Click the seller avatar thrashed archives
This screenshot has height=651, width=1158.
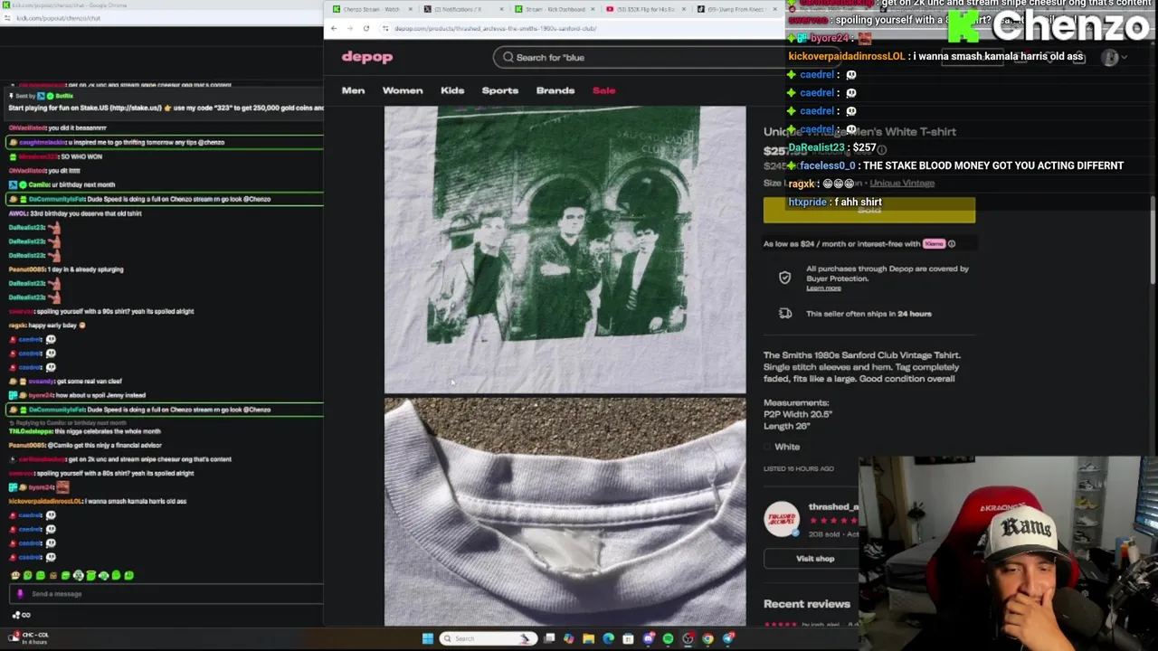click(x=782, y=519)
